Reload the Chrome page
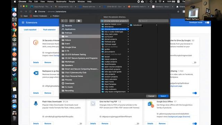Viewport: 222px width, 125px height. [30, 11]
